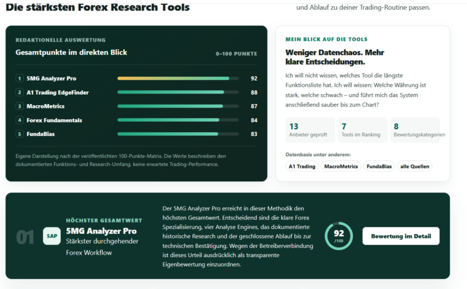The image size is (467, 289).
Task: Click the A1 Trading EdgeFinder score bar
Action: pos(178,92)
